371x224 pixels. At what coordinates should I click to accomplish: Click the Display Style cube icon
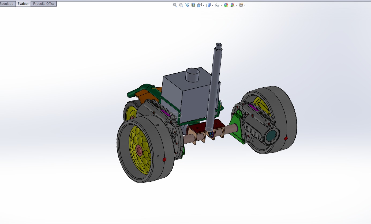tap(208, 5)
